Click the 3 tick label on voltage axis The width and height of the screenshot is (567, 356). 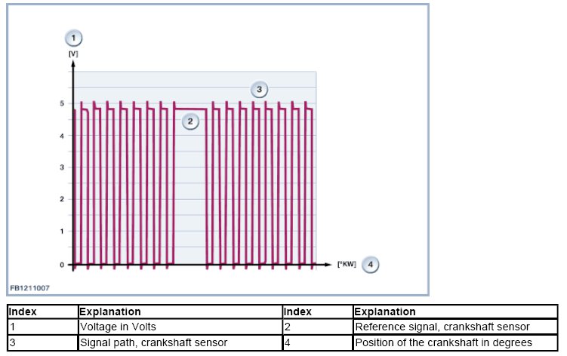coord(63,167)
